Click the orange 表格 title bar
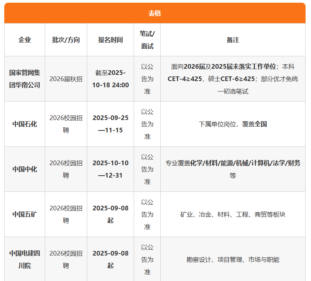Screen dimensions: 311x281 point(155,14)
